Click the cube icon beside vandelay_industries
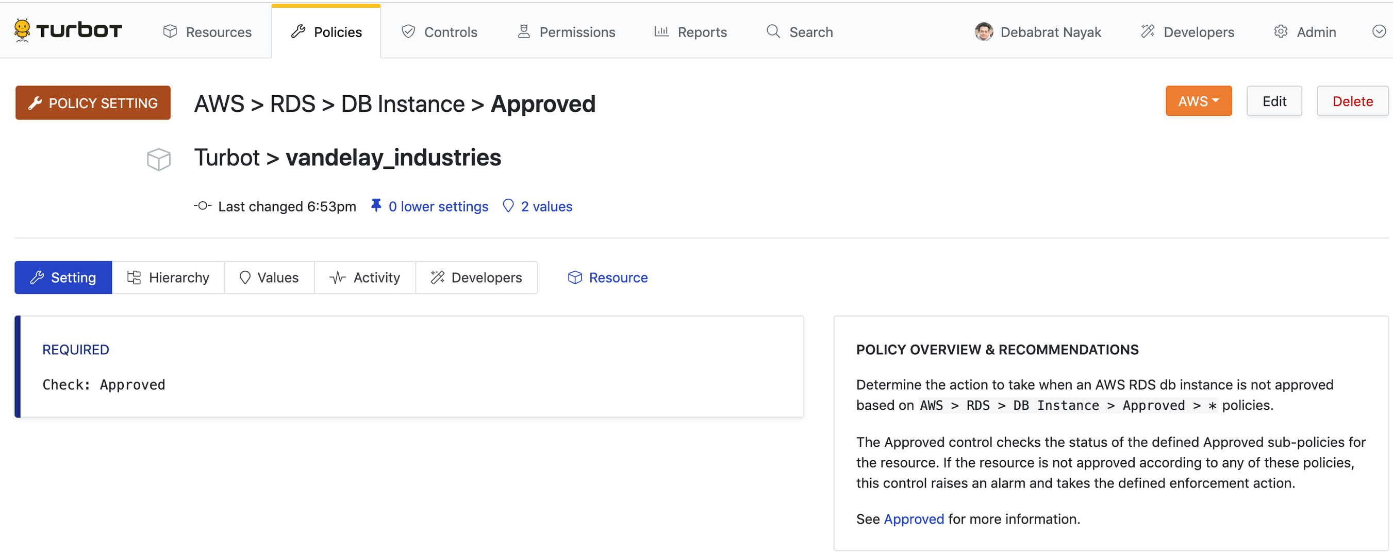The height and width of the screenshot is (556, 1393). (158, 159)
